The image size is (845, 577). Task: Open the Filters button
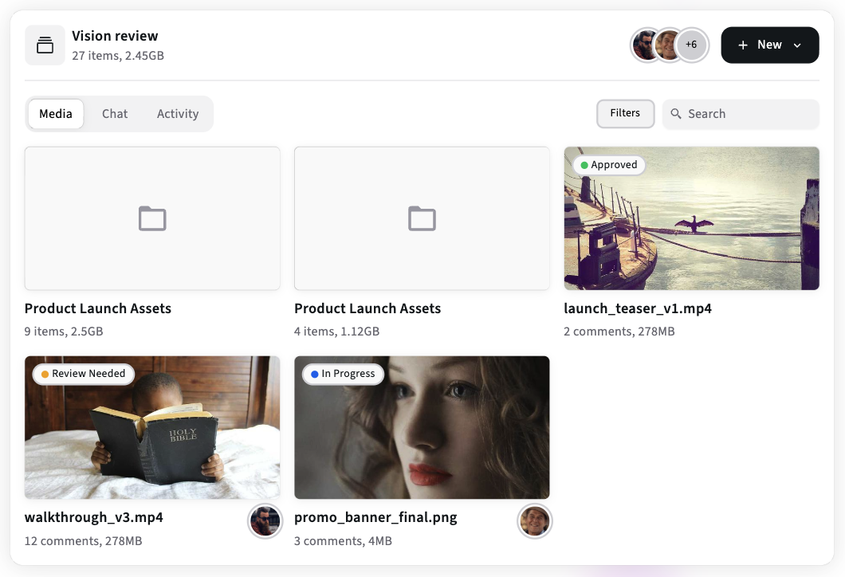[x=625, y=113]
